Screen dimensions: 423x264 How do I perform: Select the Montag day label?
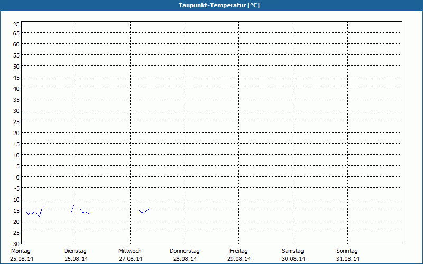pos(21,251)
